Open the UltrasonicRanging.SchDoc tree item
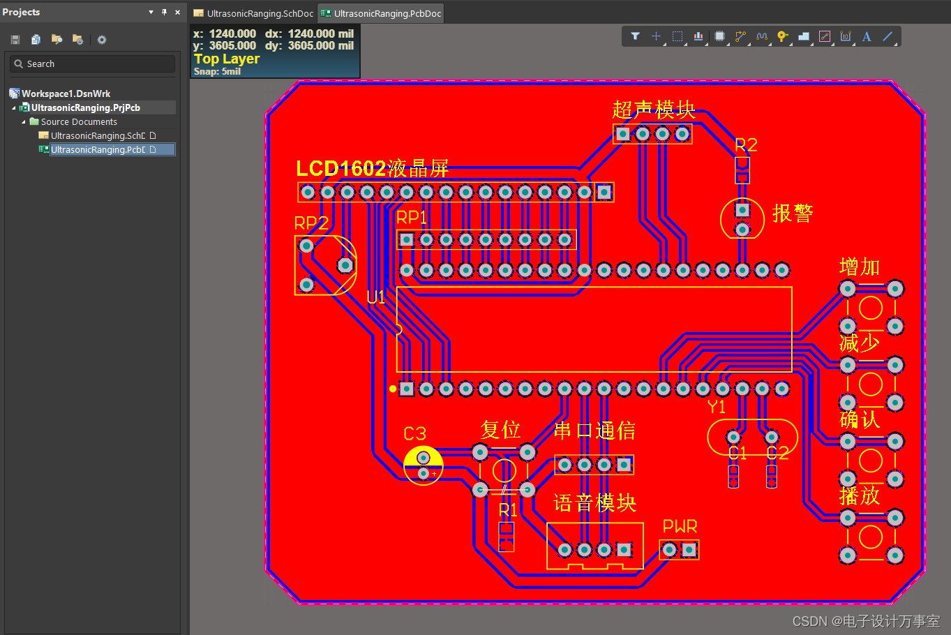This screenshot has width=951, height=635. tap(98, 135)
